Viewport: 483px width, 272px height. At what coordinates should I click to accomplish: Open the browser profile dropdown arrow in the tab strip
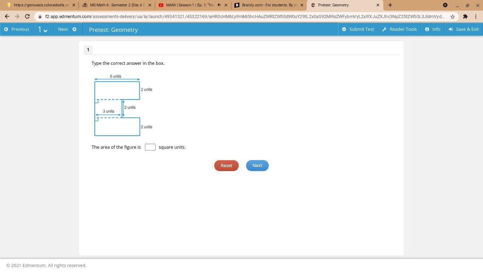pyautogui.click(x=445, y=5)
